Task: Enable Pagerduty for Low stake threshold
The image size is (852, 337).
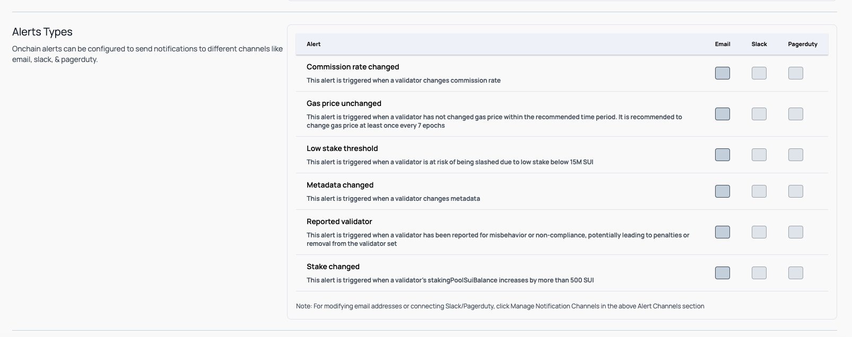Action: (x=795, y=155)
